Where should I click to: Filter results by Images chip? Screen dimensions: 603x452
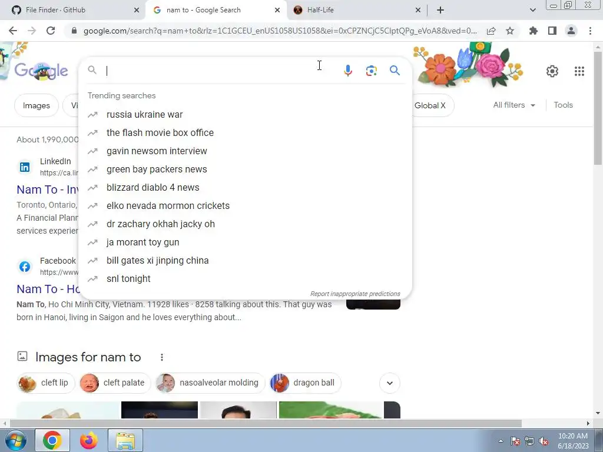36,105
